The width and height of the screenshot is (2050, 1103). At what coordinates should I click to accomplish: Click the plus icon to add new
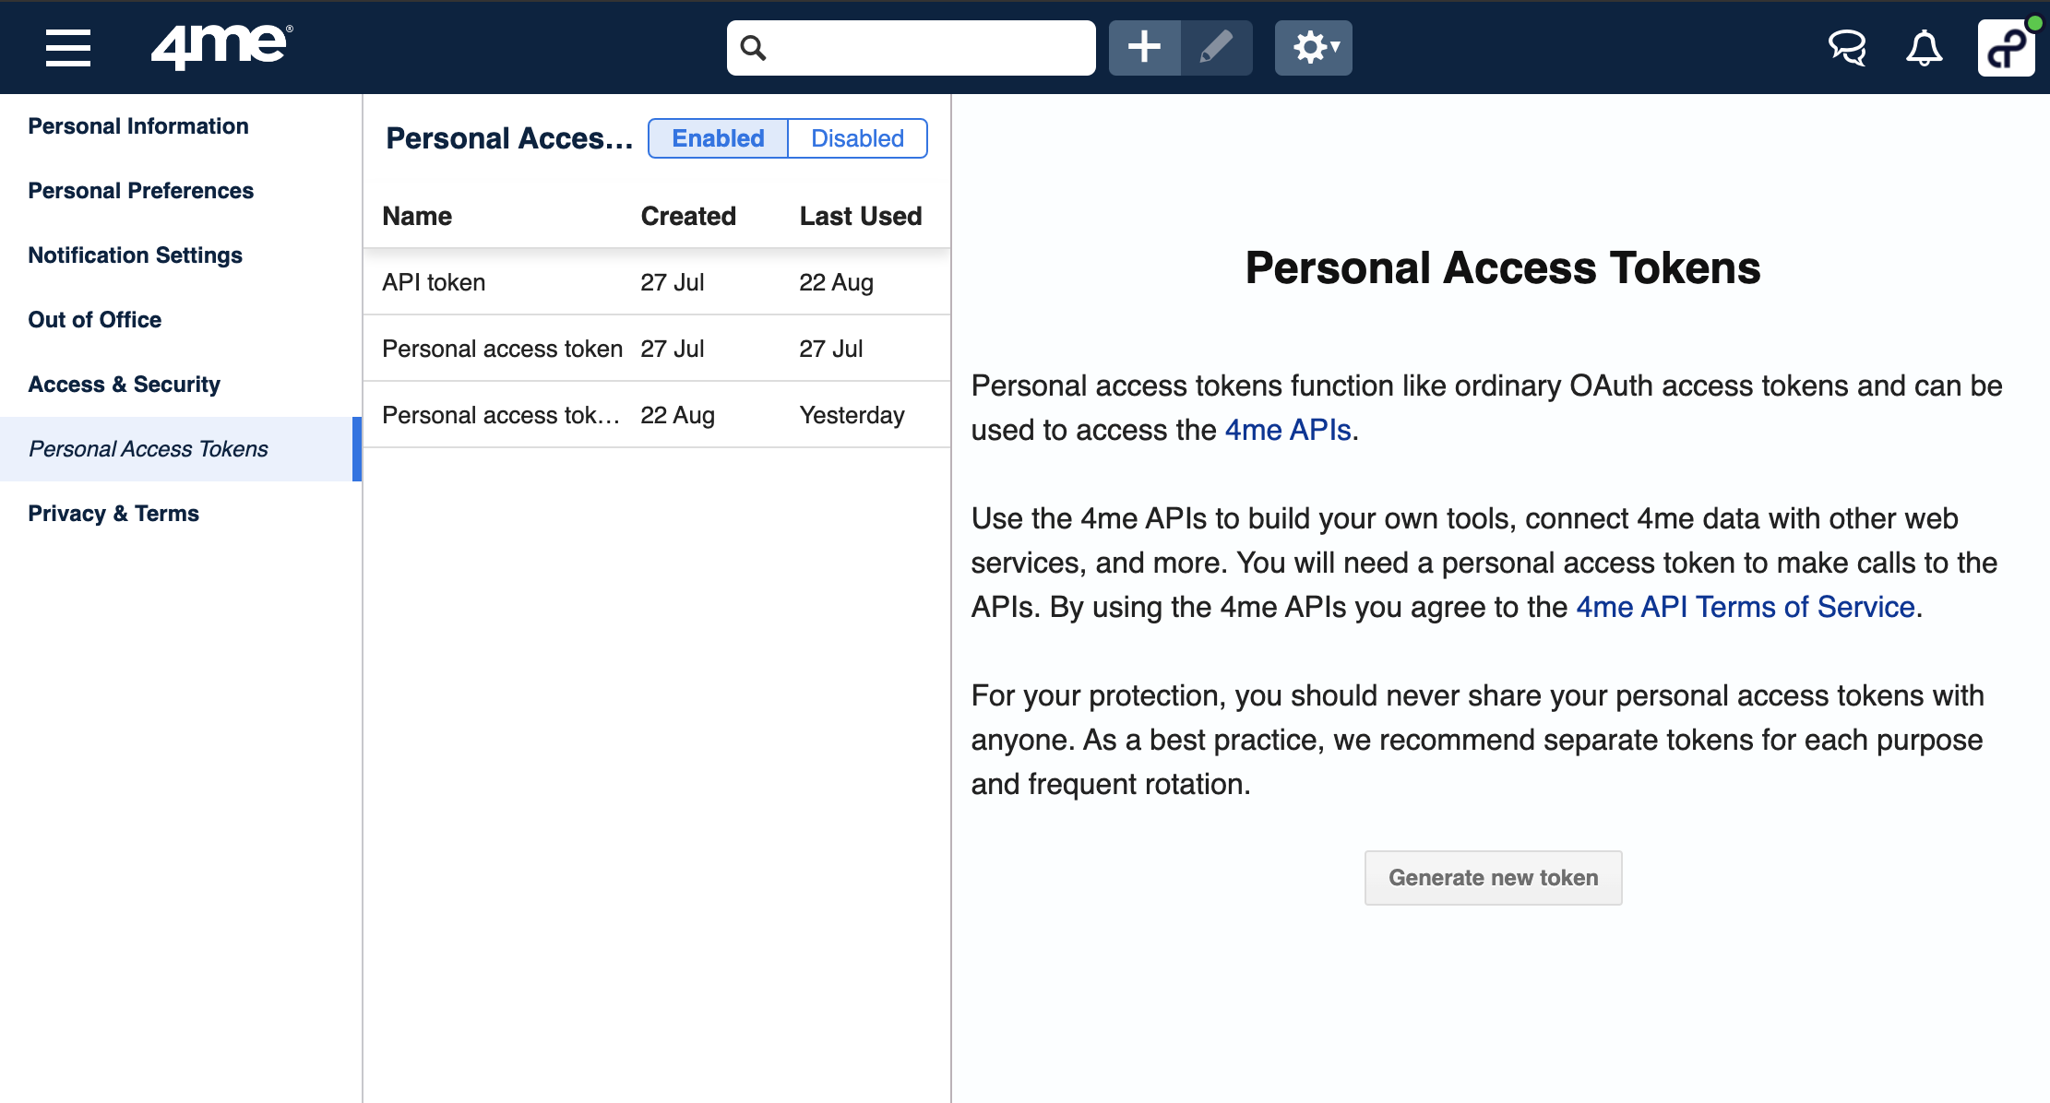[x=1144, y=48]
